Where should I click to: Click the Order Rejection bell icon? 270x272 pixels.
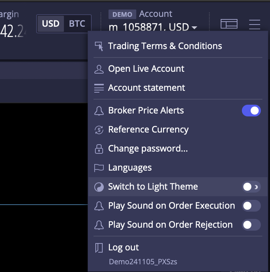tap(99, 225)
